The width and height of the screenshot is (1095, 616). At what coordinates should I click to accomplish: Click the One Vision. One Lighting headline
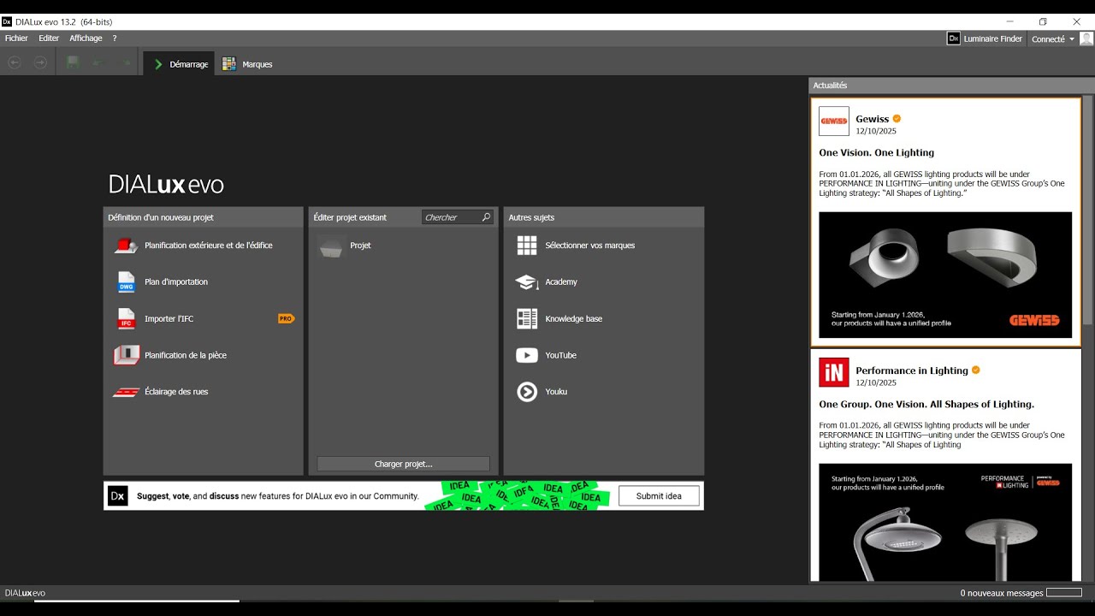(877, 152)
